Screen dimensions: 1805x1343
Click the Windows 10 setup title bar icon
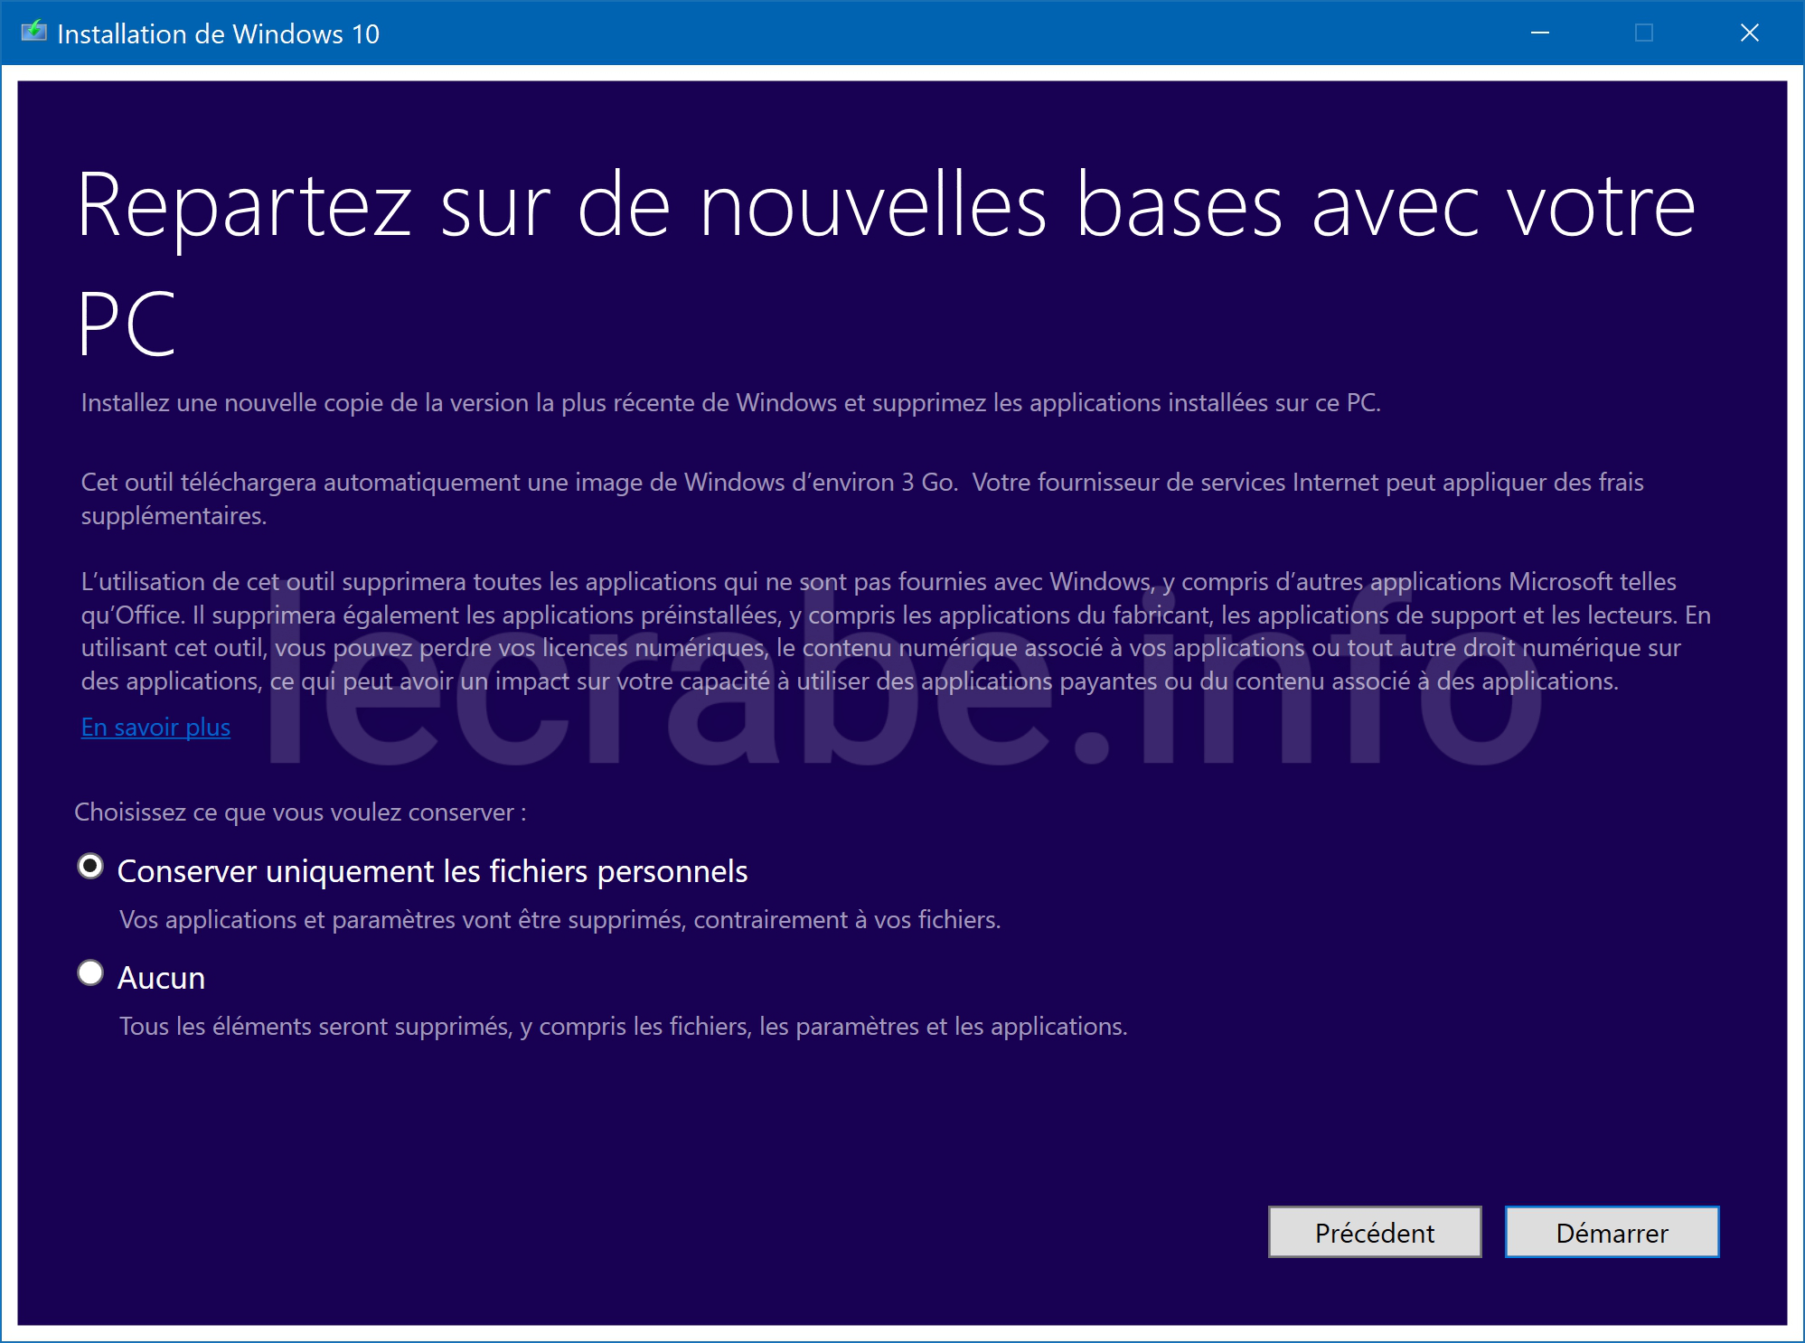coord(34,32)
